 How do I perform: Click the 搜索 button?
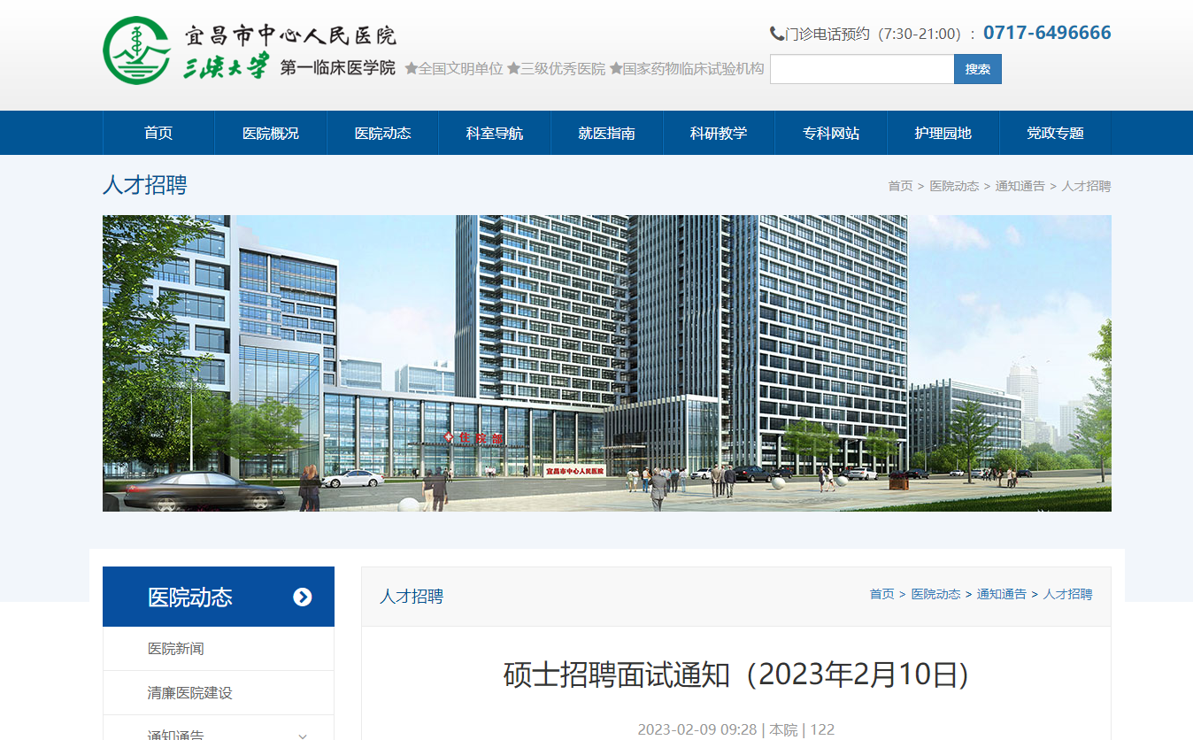point(978,69)
